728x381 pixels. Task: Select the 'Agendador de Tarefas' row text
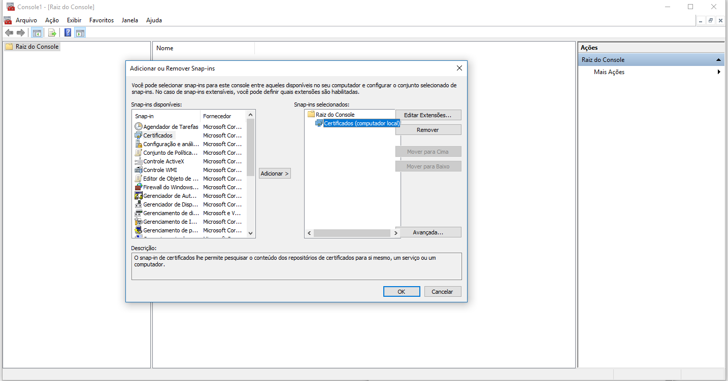(x=171, y=127)
